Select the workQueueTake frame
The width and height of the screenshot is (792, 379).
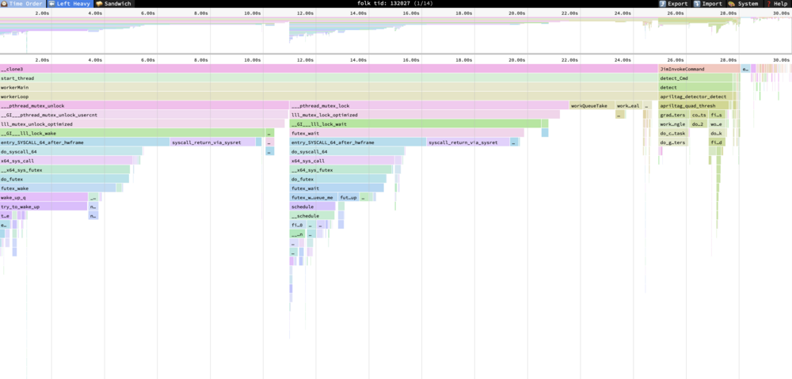click(592, 105)
